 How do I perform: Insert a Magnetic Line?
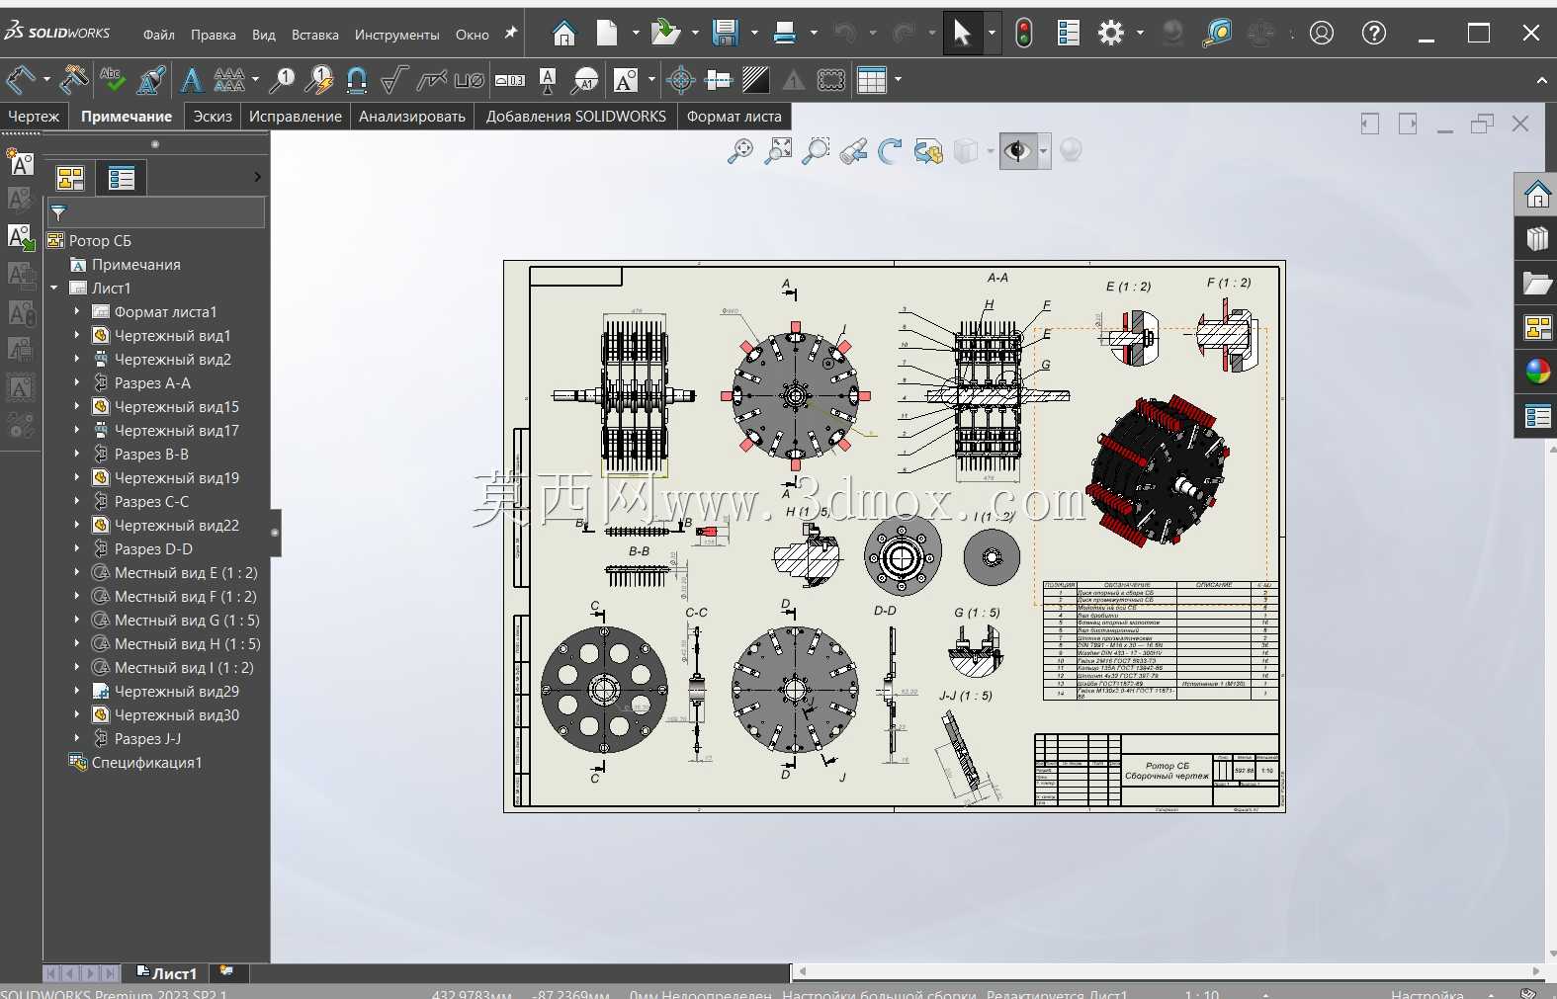click(x=357, y=80)
